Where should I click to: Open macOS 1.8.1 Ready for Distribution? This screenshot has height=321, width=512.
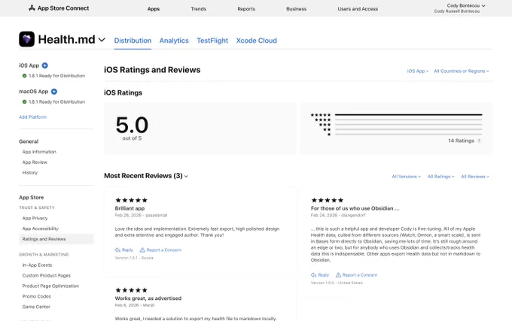[x=56, y=101]
